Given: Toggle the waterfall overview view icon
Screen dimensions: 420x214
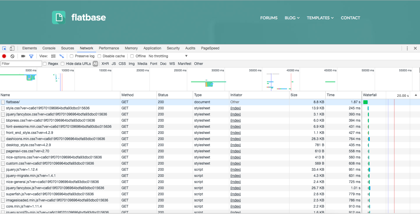Looking at the screenshot, I should (62, 56).
